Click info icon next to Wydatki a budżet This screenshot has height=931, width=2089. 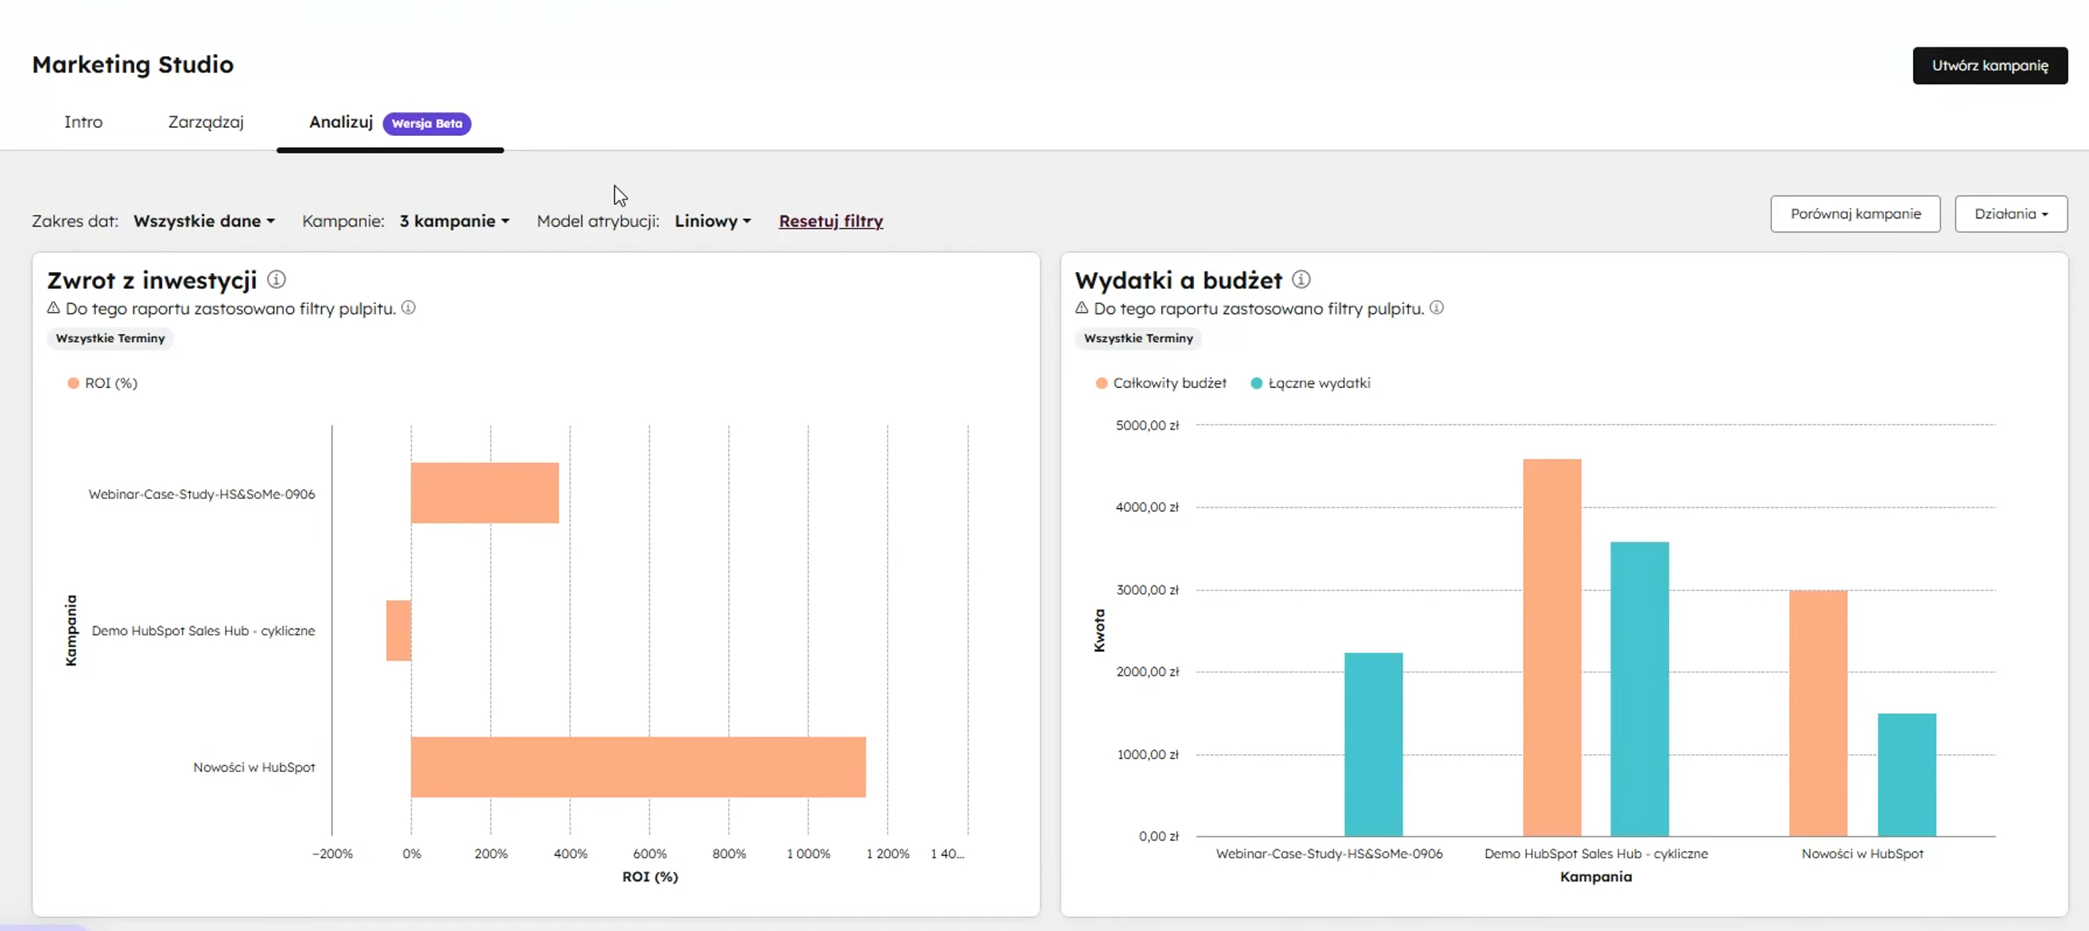click(x=1301, y=280)
